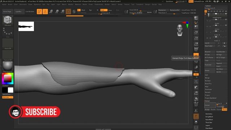Select the Move transform icon
Screen dimensions: 231x130
click(x=51, y=12)
